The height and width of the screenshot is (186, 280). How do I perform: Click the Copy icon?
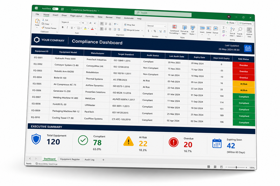[43, 24]
